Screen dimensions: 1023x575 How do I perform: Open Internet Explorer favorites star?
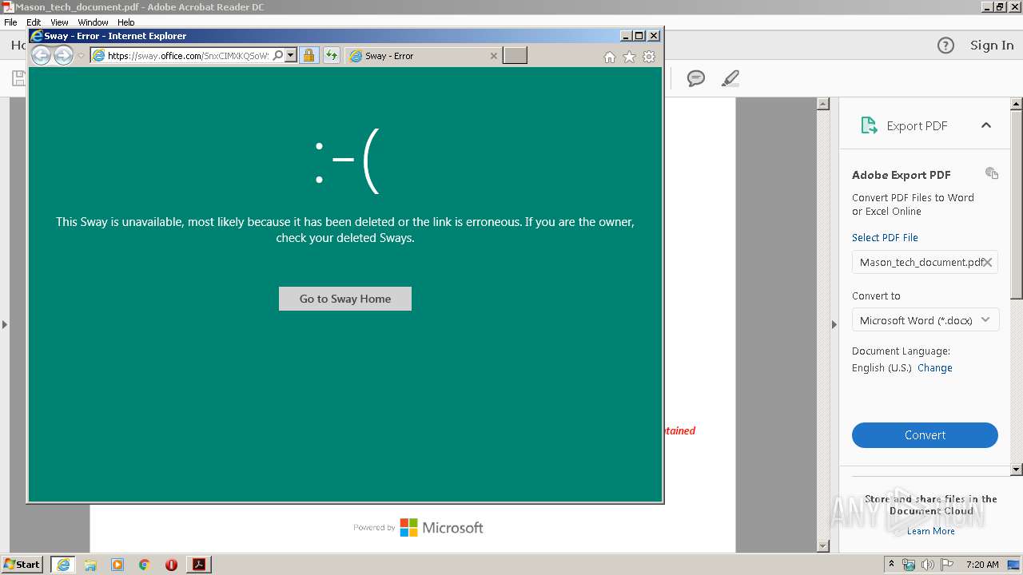click(x=629, y=57)
